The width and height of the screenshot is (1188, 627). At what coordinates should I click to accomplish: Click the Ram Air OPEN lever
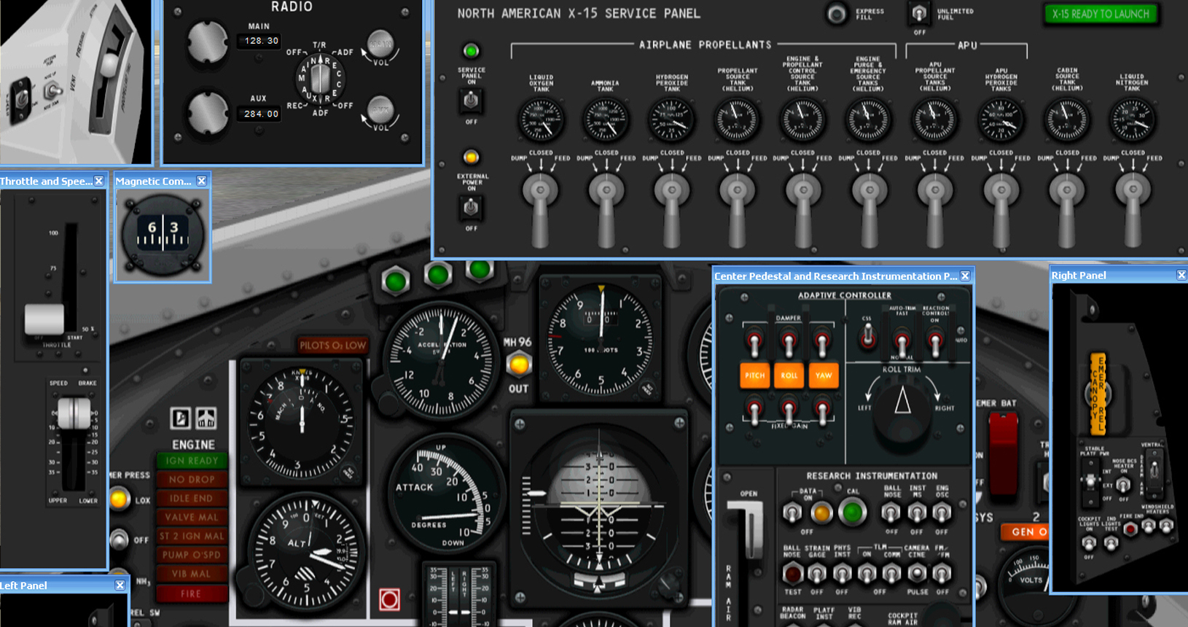point(748,529)
